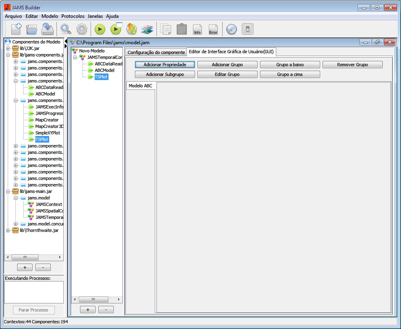
Task: Click the globe browser toolbar icon
Action: pos(231,29)
